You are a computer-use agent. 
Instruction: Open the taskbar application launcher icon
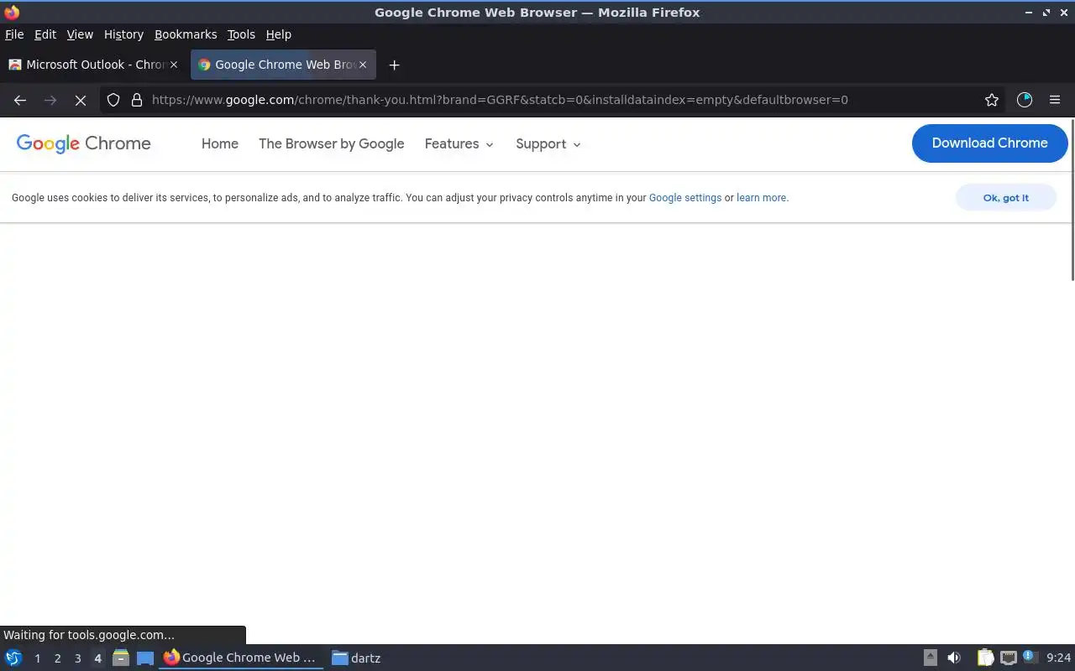click(x=13, y=658)
